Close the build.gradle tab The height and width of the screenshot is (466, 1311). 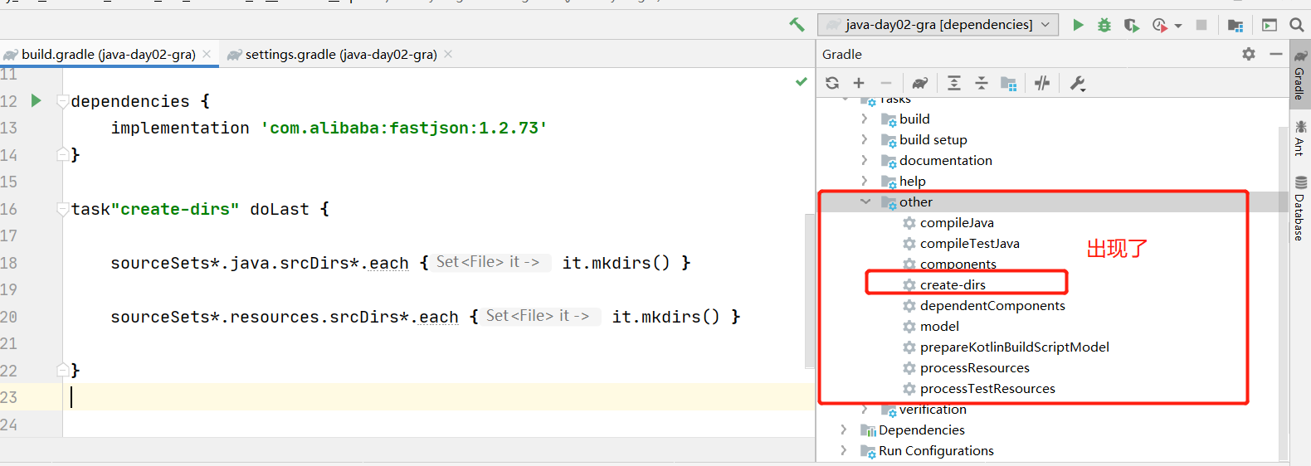pyautogui.click(x=207, y=54)
